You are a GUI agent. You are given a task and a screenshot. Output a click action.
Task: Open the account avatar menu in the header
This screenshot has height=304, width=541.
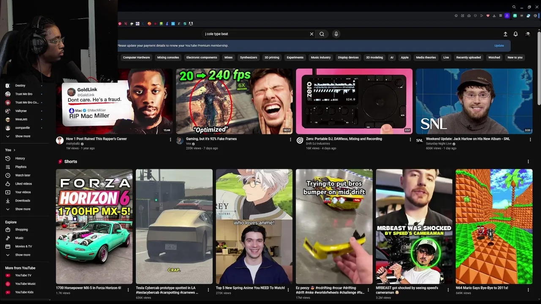point(527,34)
